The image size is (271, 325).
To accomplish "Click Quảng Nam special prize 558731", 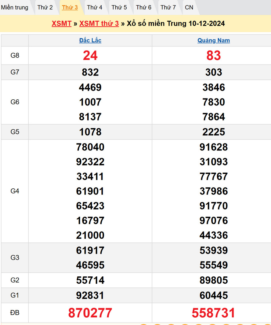I will (214, 313).
